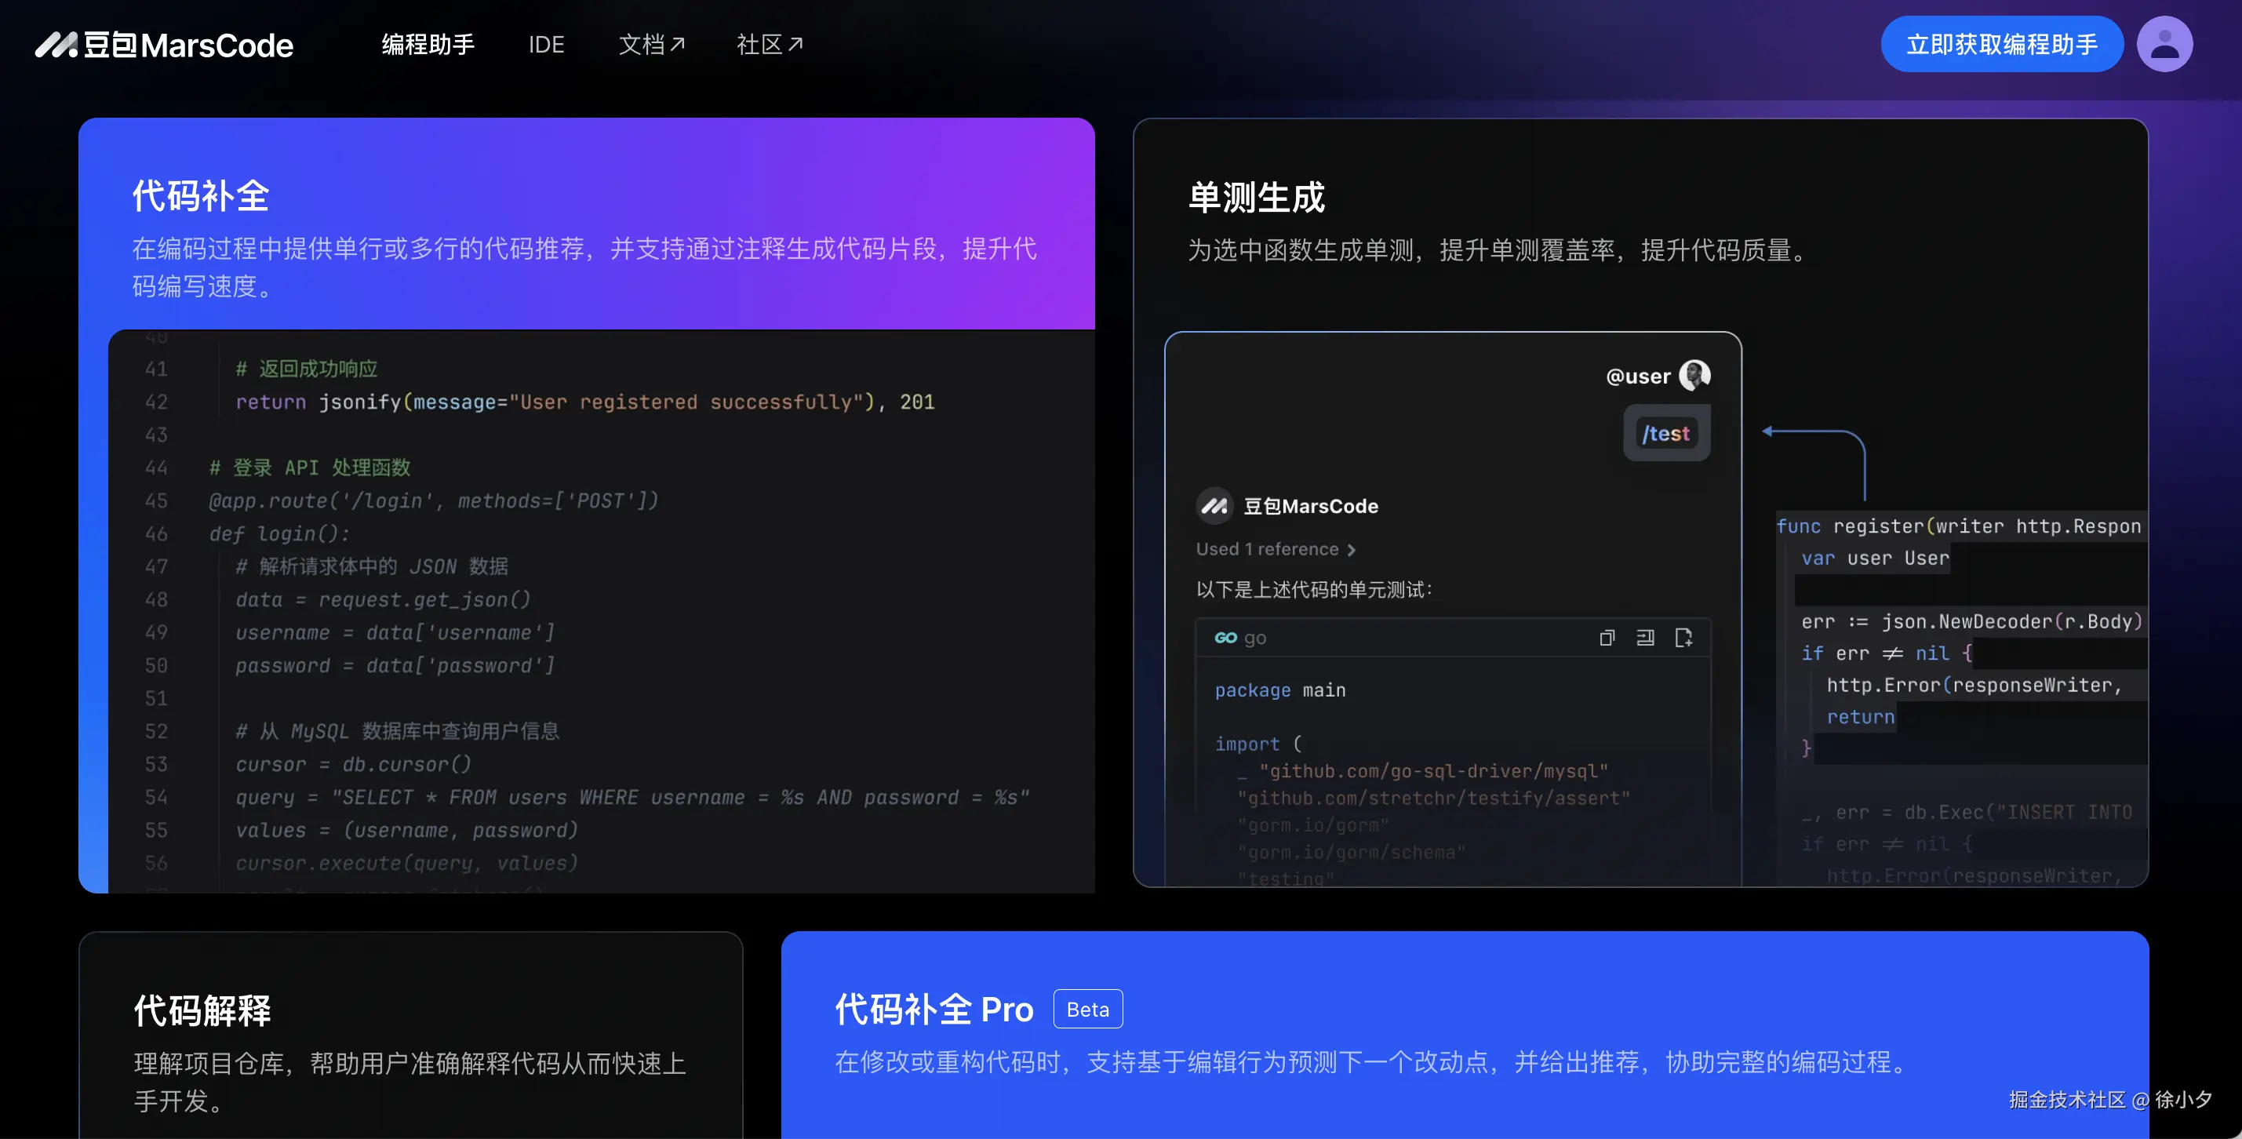The width and height of the screenshot is (2242, 1139).
Task: Click the /test command chip
Action: pyautogui.click(x=1666, y=433)
